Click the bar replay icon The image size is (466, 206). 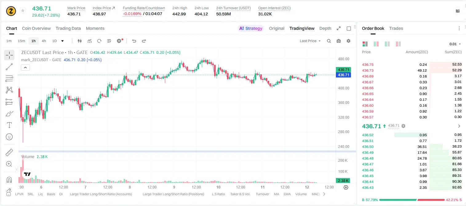[99, 41]
